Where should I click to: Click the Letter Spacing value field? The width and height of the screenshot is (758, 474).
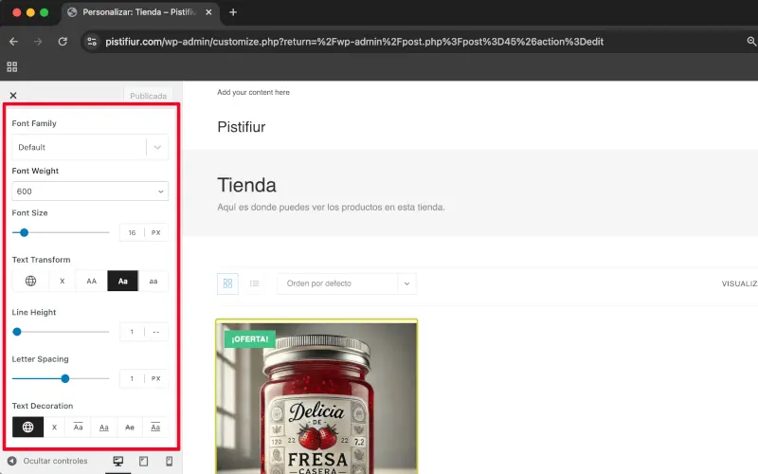132,378
